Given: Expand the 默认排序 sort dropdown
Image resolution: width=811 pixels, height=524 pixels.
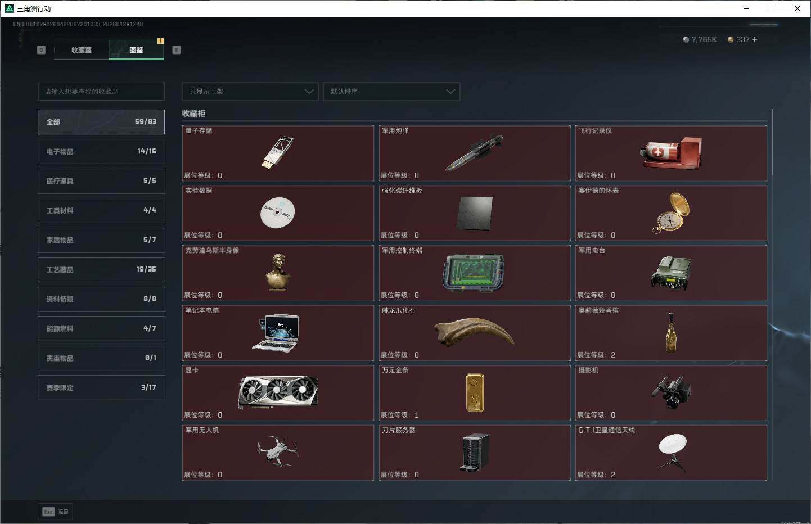Looking at the screenshot, I should pos(391,92).
